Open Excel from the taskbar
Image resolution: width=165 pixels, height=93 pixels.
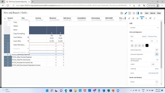tap(108, 90)
